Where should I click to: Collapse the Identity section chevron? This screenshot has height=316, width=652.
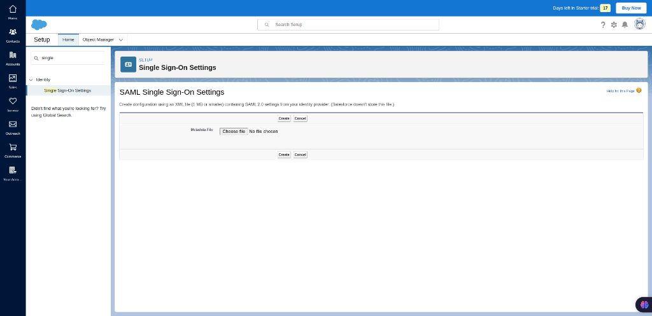pos(31,79)
